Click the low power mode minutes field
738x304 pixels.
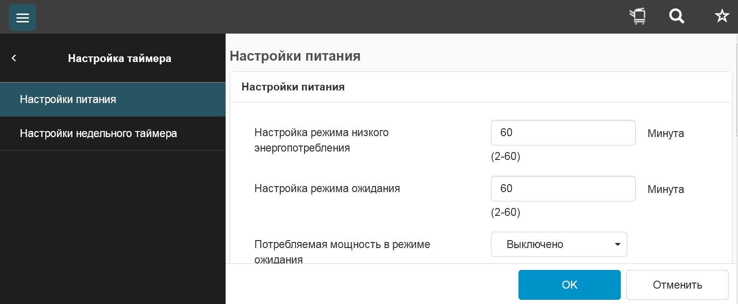563,133
